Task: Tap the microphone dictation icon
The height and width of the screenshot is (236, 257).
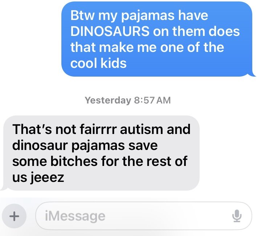Action: (237, 216)
